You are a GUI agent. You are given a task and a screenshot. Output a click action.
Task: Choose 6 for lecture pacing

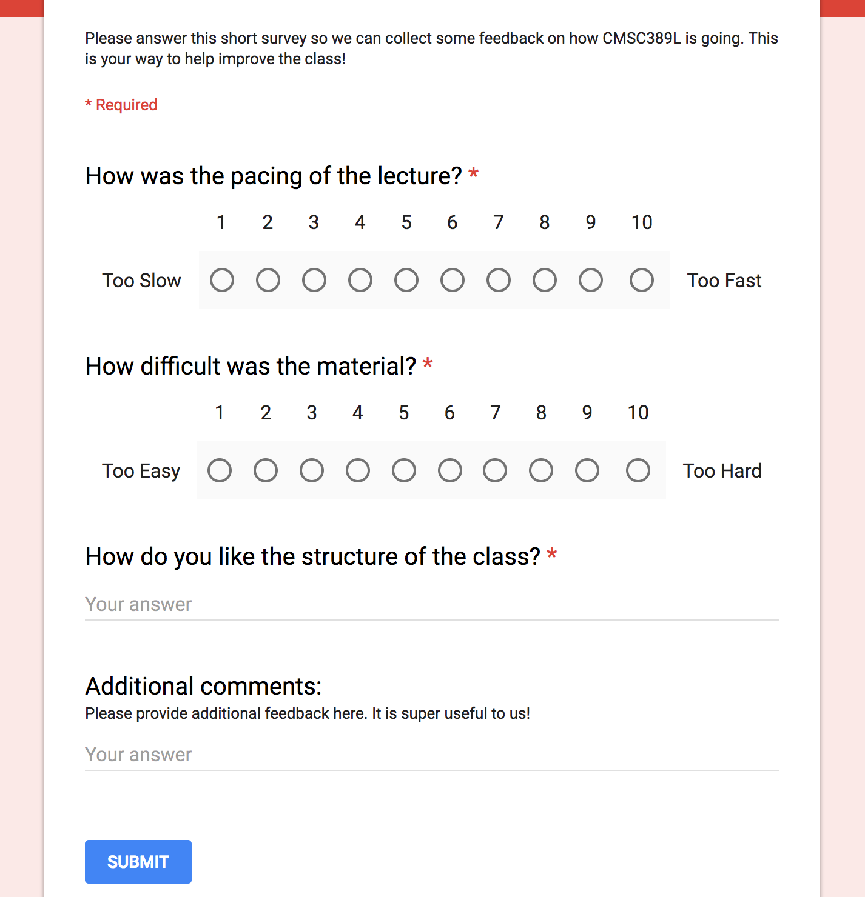453,280
